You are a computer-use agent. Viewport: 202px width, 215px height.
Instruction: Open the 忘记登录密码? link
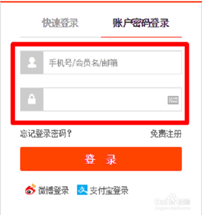tap(46, 133)
